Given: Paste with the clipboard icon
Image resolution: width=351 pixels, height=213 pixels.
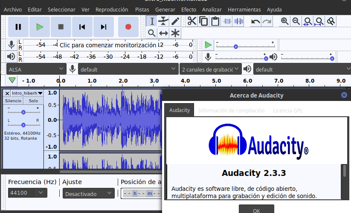Looking at the screenshot, I should 215,21.
